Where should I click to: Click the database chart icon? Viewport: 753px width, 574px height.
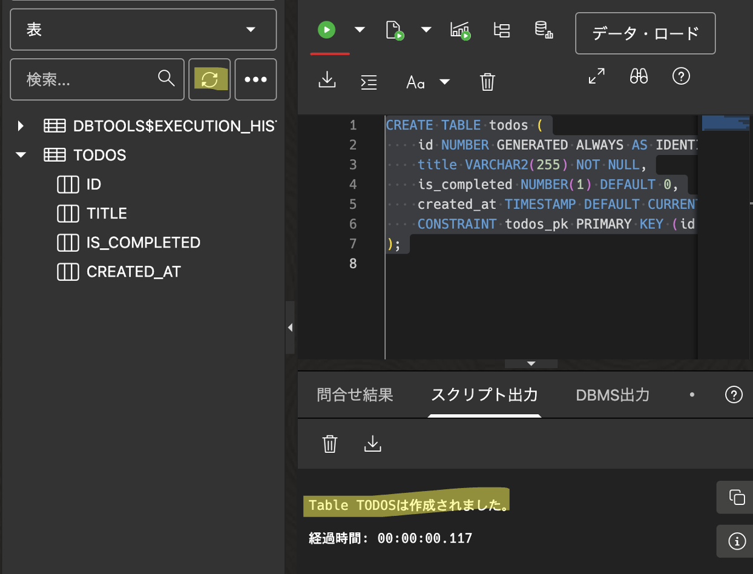544,30
